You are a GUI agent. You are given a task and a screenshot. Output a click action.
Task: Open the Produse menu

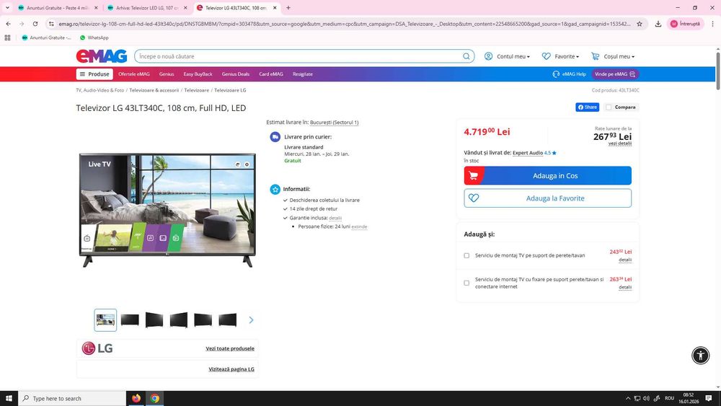(94, 74)
